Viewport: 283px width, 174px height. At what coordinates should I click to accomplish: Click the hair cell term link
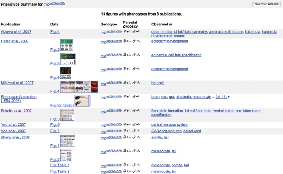click(x=159, y=83)
